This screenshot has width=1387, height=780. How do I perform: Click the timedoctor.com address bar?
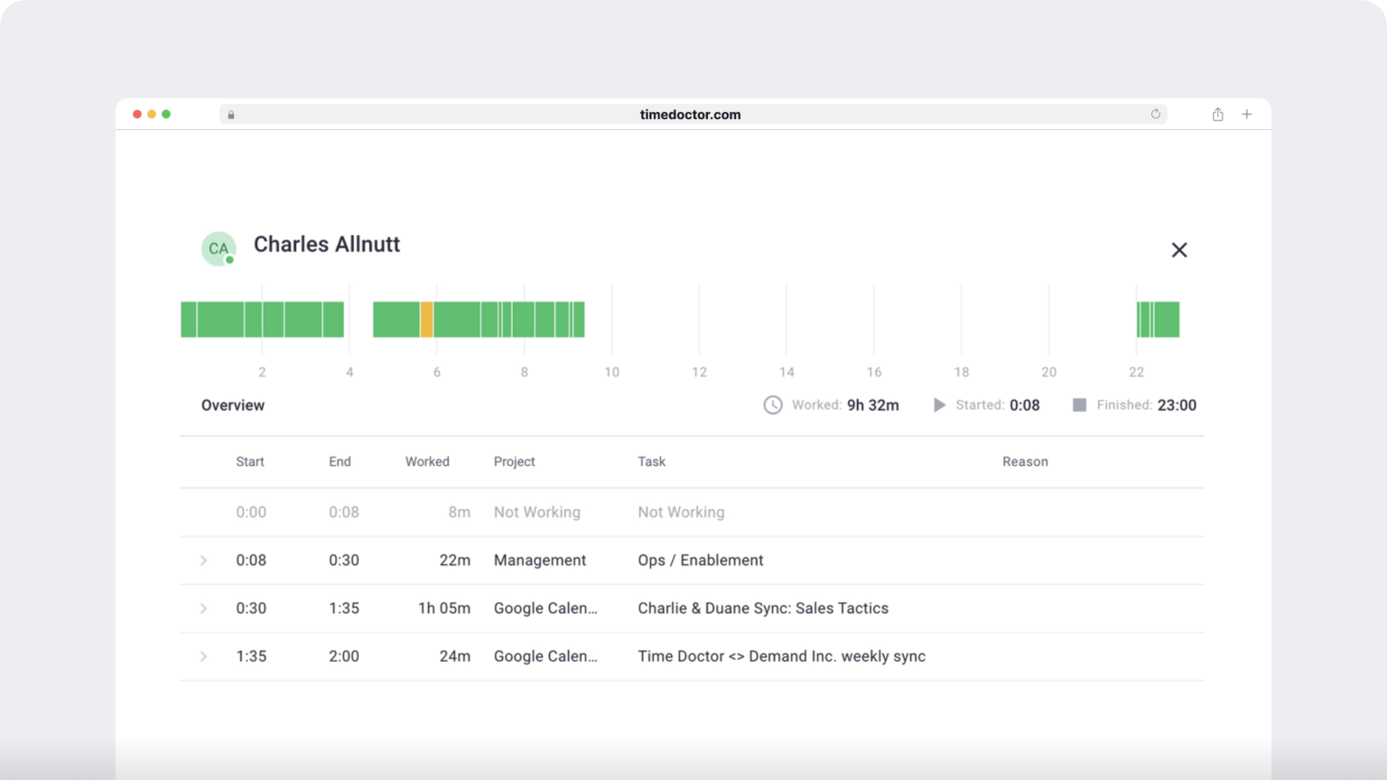[690, 115]
